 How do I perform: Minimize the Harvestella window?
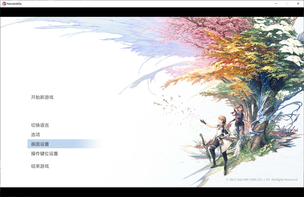(x=276, y=3)
